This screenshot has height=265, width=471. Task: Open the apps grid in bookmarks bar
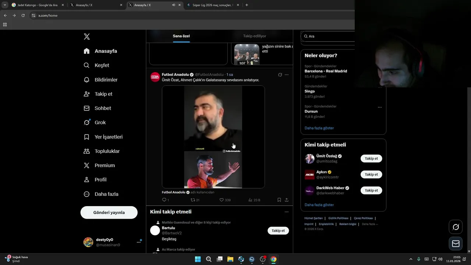[5, 25]
